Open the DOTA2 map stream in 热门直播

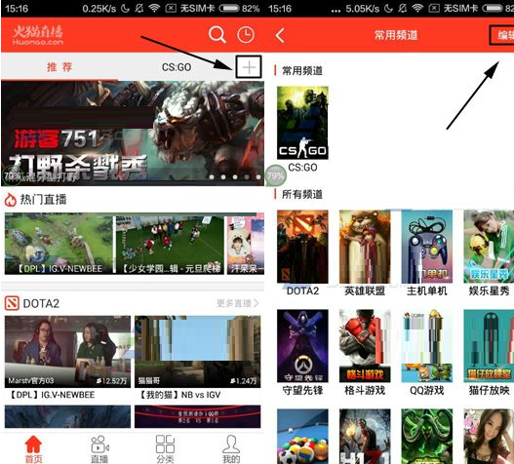pos(59,244)
